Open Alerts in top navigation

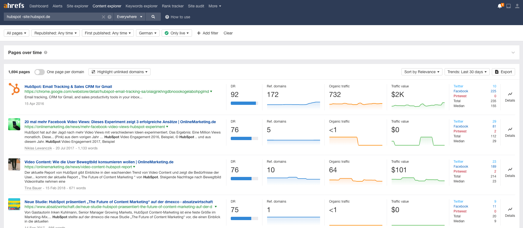[57, 6]
